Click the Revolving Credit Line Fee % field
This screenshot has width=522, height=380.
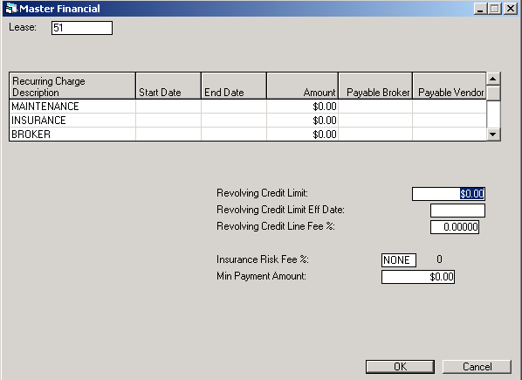click(455, 227)
